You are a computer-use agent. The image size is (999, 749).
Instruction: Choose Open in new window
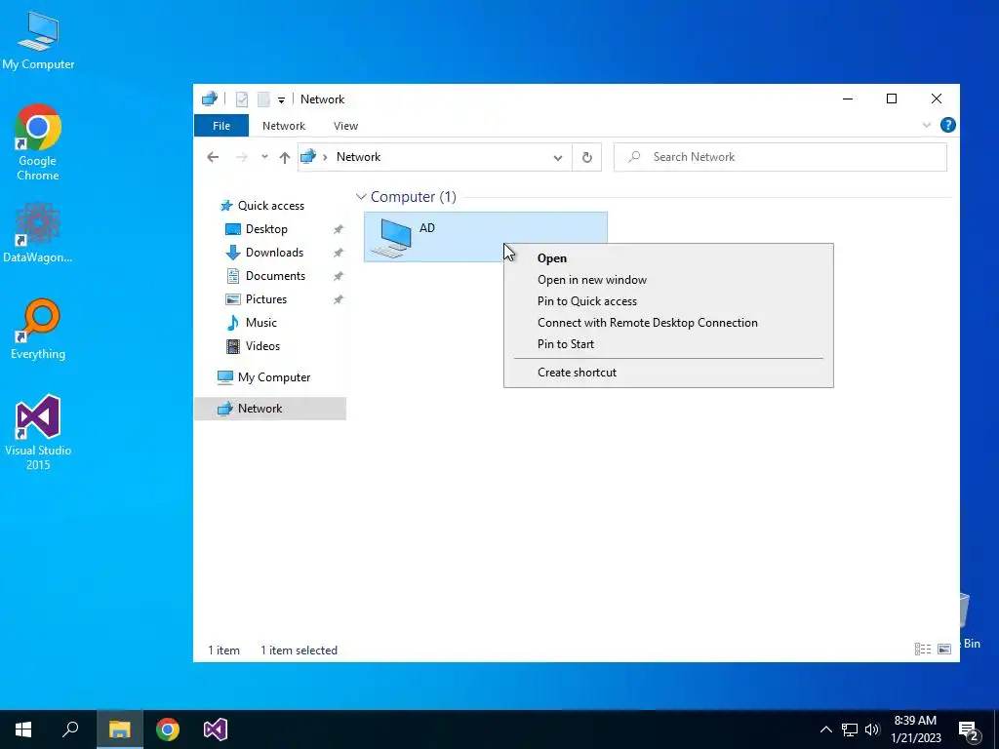[668, 280]
